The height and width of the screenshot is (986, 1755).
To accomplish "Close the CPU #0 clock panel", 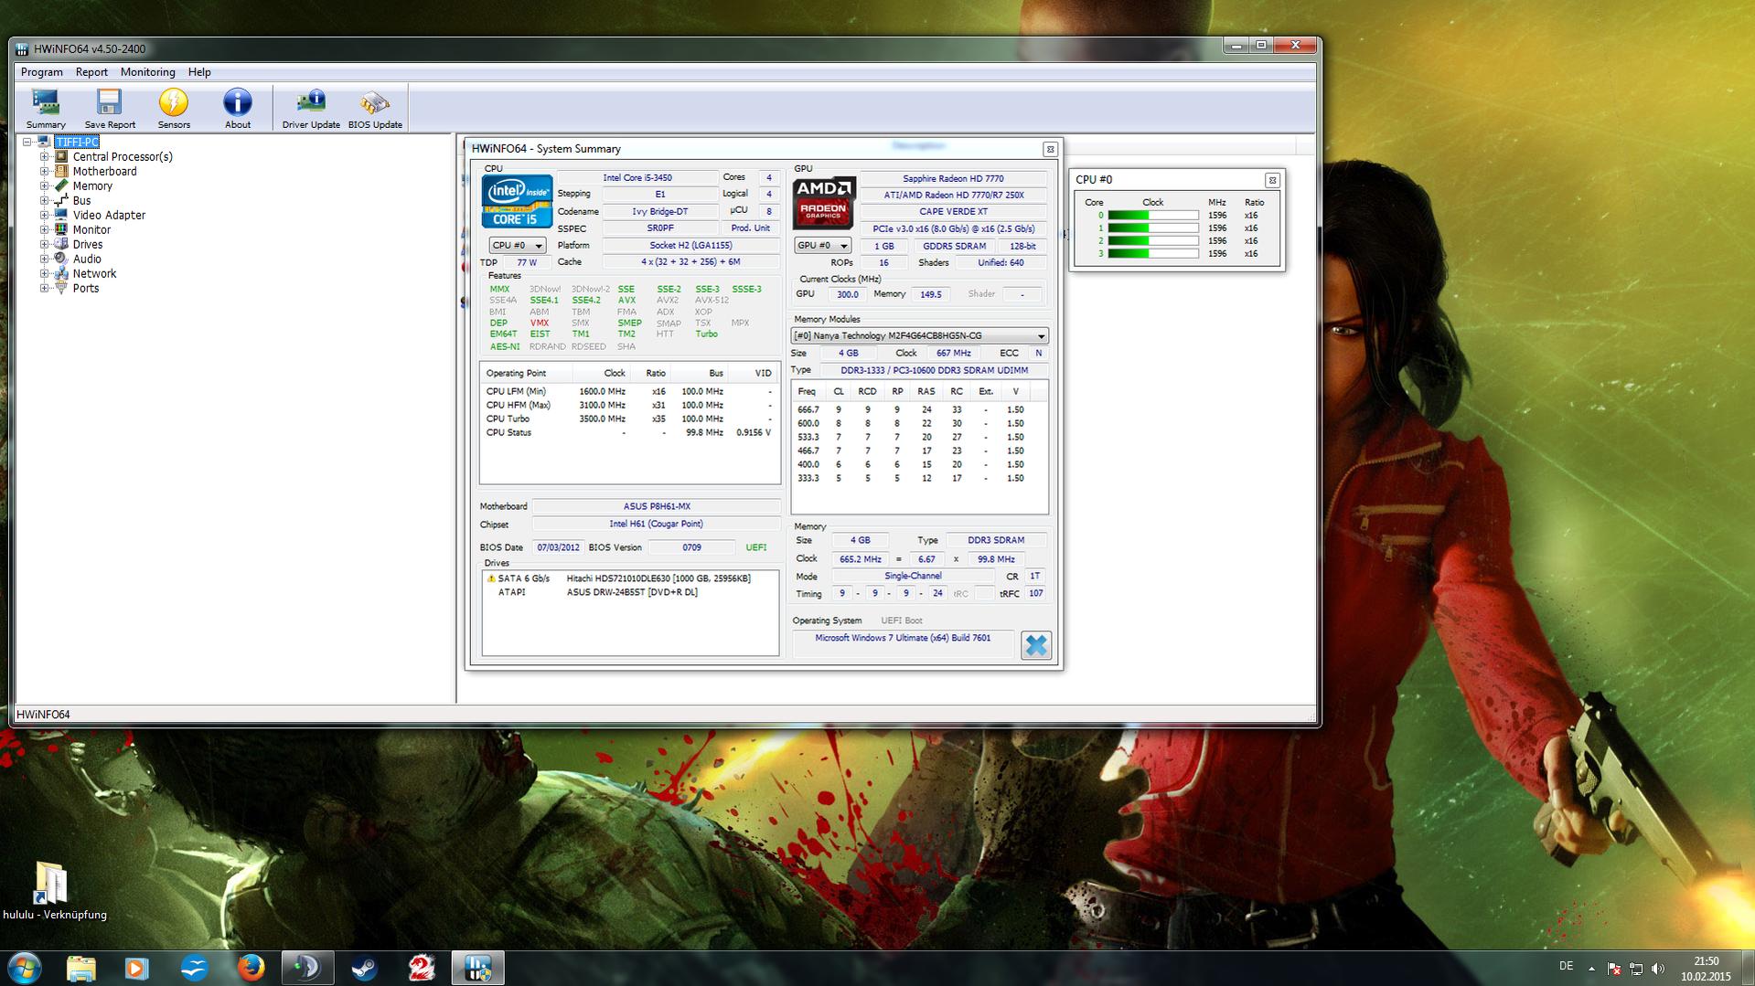I will pyautogui.click(x=1271, y=180).
